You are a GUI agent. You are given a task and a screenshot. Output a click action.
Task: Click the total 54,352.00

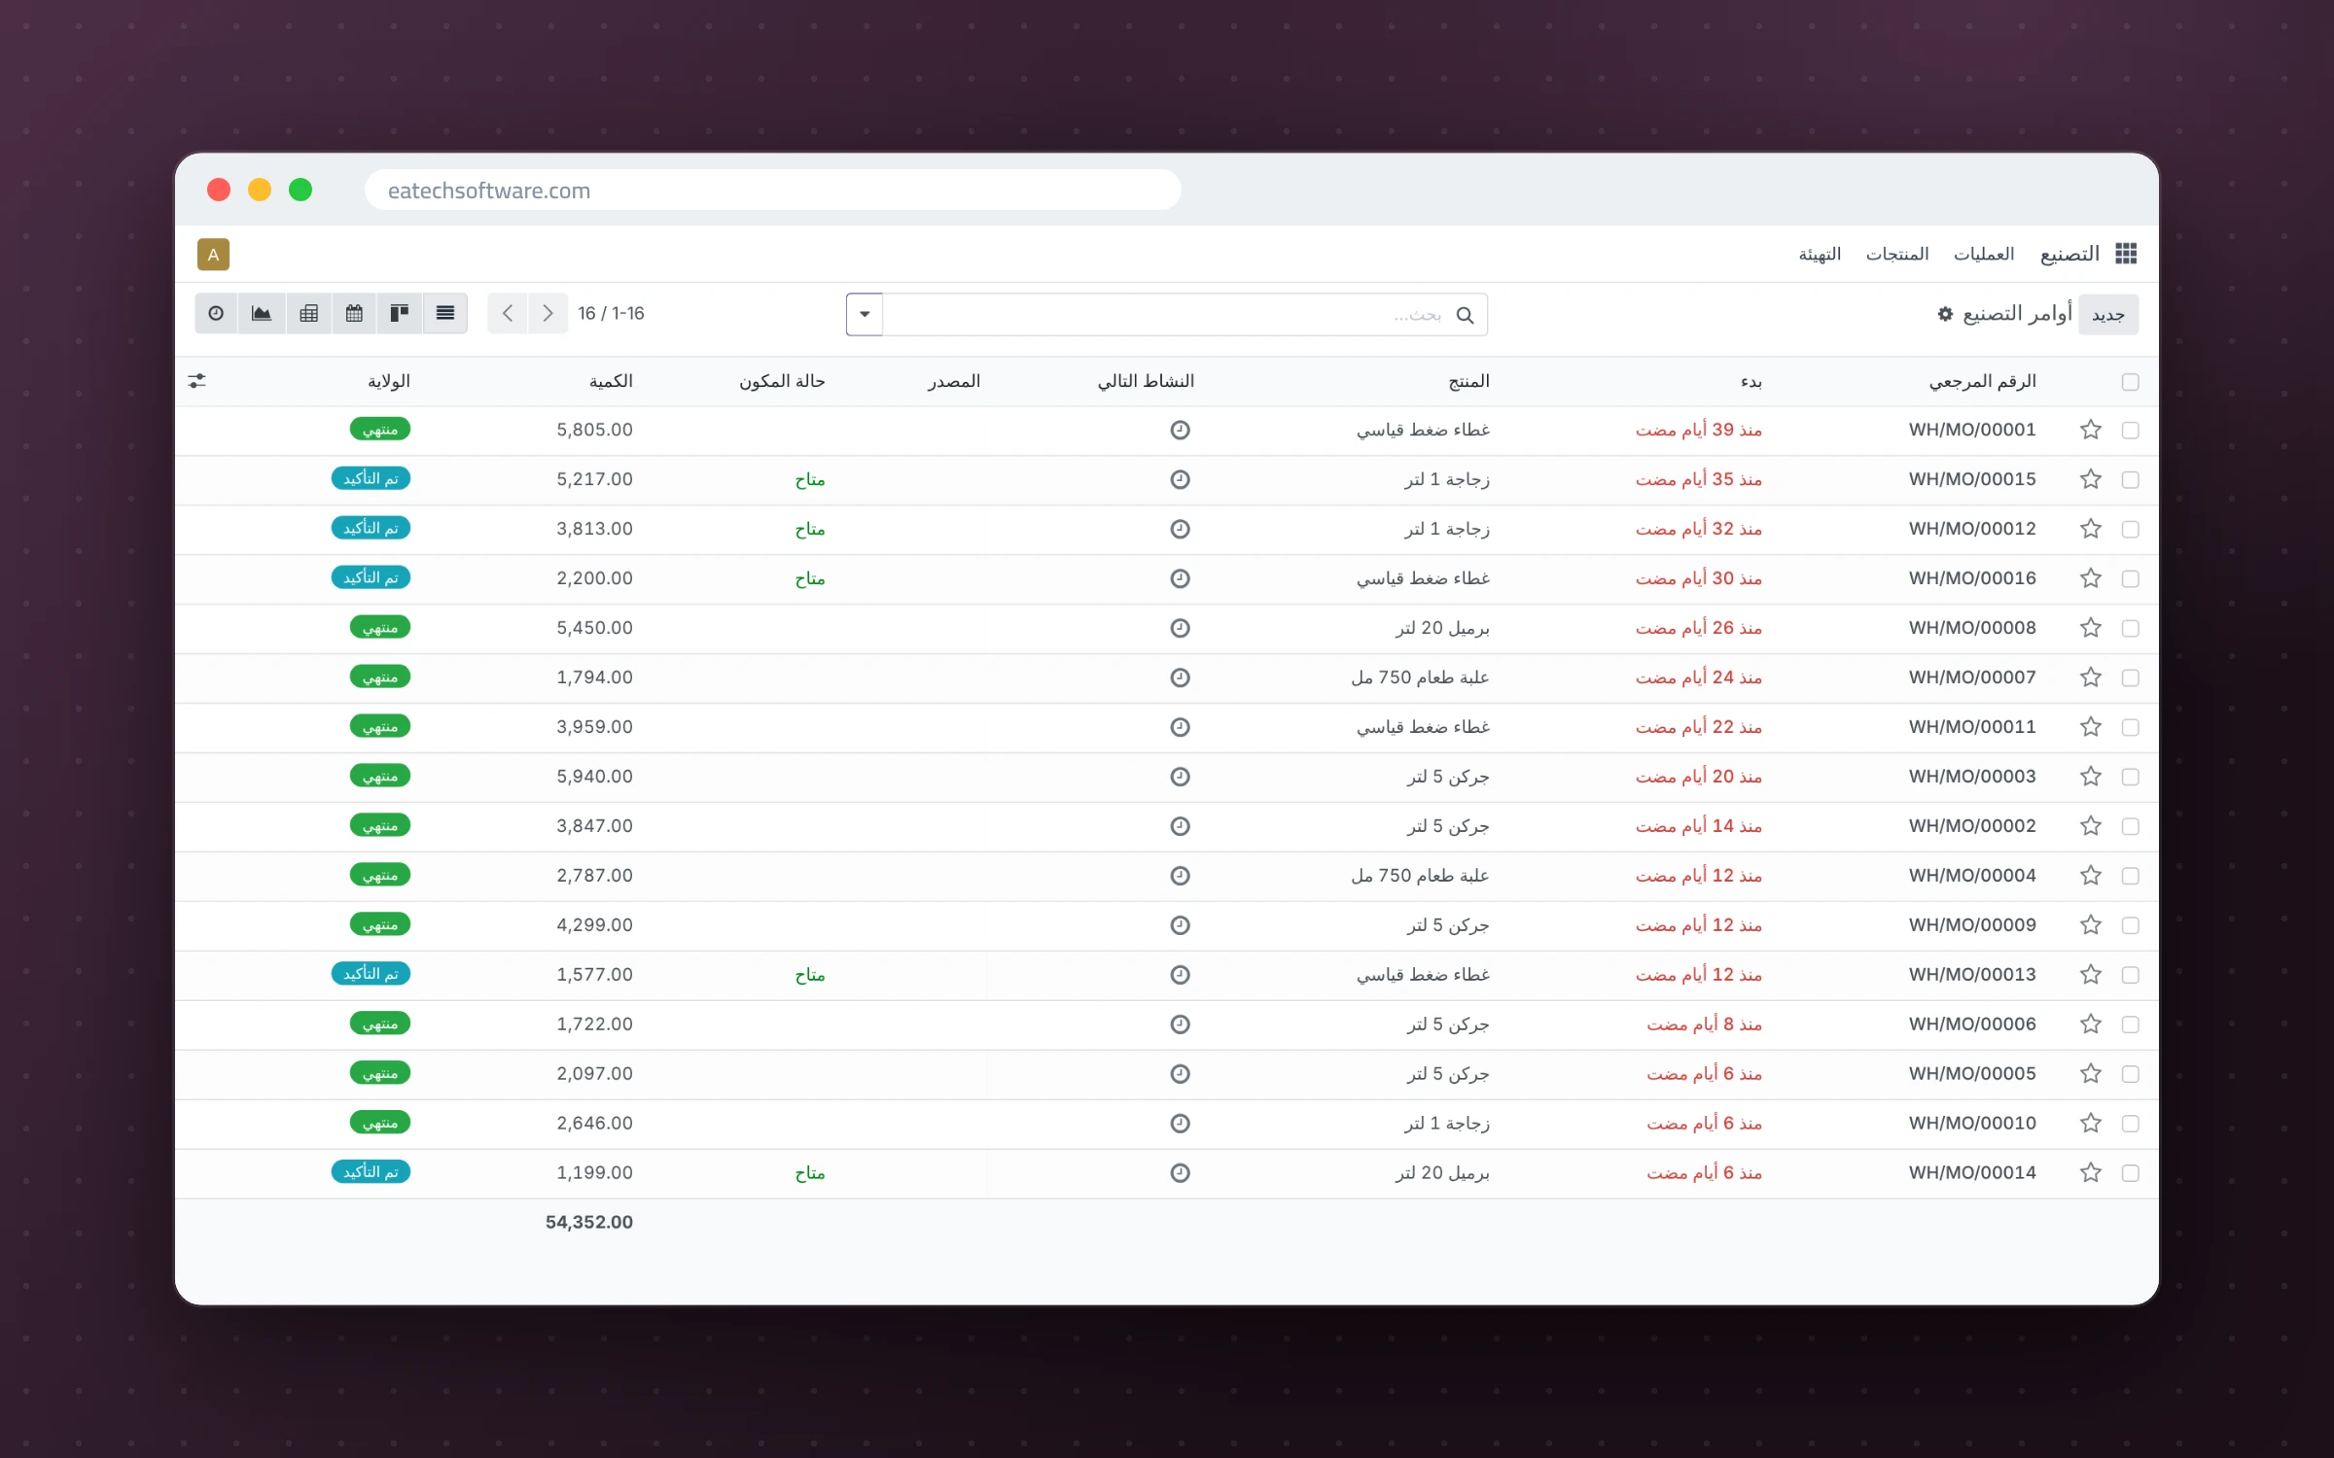click(588, 1222)
